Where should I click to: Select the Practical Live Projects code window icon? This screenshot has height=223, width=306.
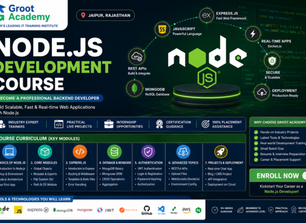pos(59,124)
